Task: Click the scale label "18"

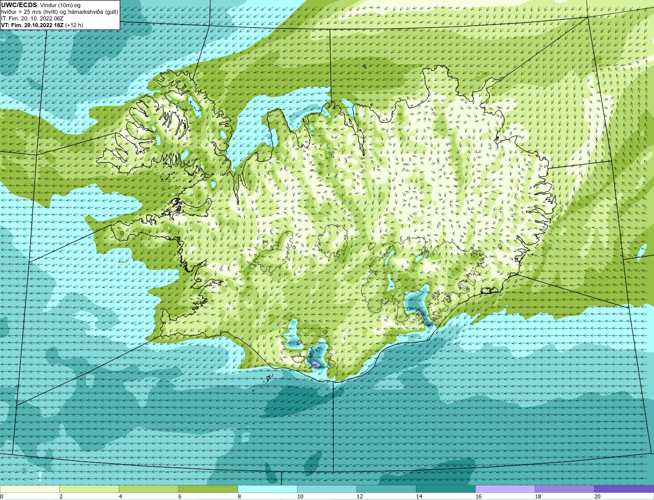Action: (538, 496)
